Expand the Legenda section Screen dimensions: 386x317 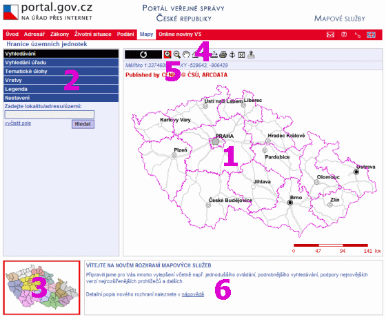click(61, 89)
